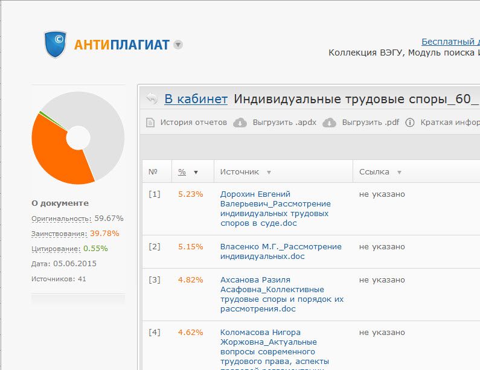Open История отчетов

pos(193,123)
